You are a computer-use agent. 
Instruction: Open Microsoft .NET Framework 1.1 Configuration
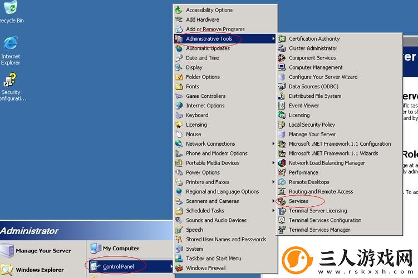340,144
